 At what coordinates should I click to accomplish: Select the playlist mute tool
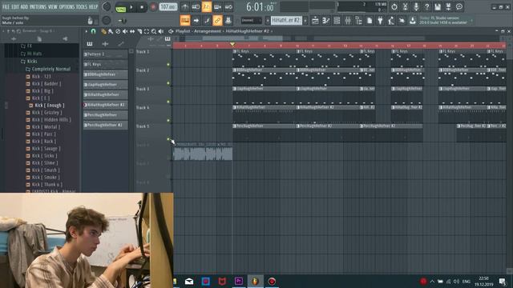click(125, 31)
